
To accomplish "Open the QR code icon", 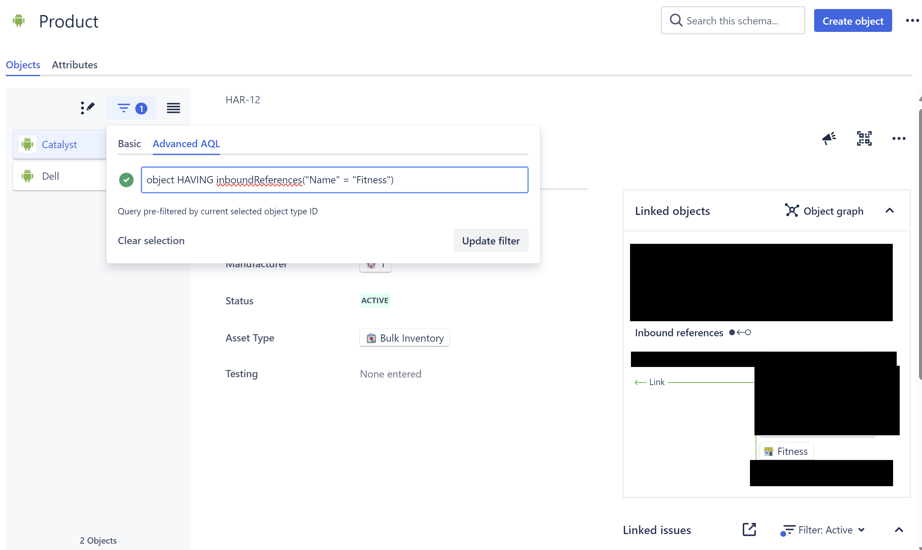I will pyautogui.click(x=864, y=138).
